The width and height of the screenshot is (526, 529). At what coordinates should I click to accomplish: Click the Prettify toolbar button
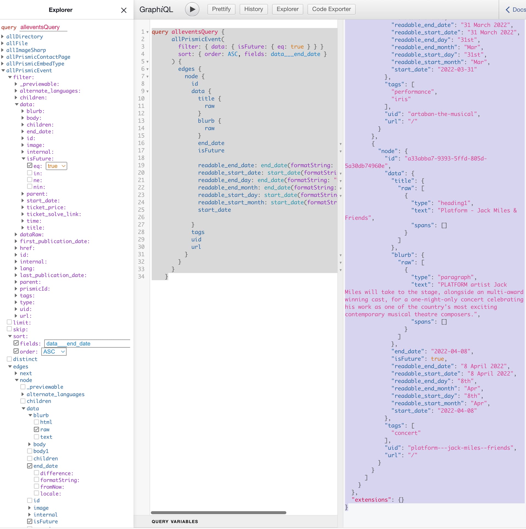221,9
